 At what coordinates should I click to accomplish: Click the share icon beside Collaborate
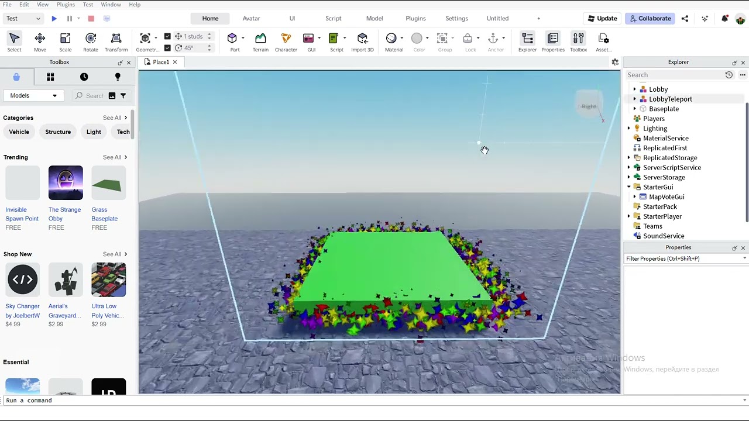click(x=685, y=19)
